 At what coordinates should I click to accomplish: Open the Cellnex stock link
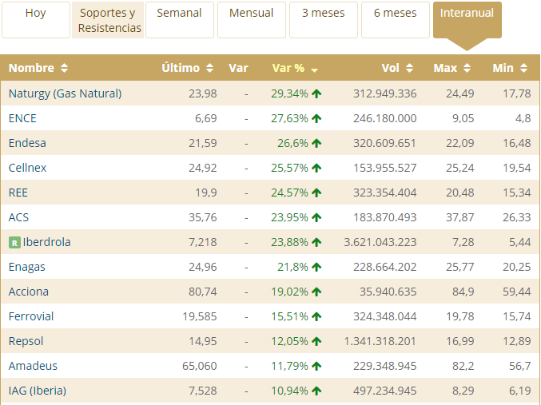(x=27, y=168)
